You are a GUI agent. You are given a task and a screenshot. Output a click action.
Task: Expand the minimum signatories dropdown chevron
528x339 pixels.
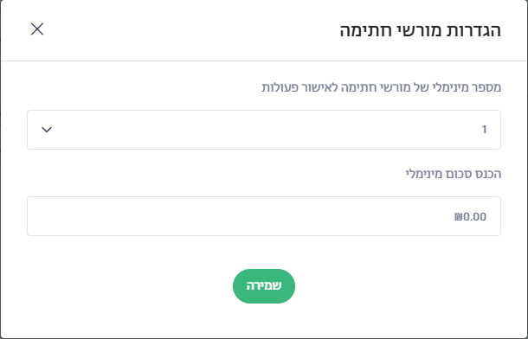[47, 130]
